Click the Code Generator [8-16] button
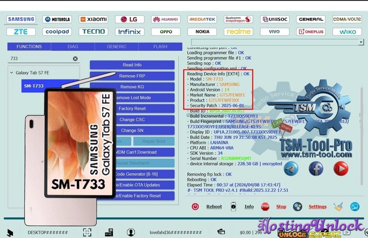Screen dimensions: 368x238 click(x=145, y=174)
